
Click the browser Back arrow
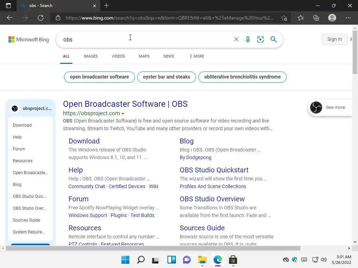pos(10,18)
